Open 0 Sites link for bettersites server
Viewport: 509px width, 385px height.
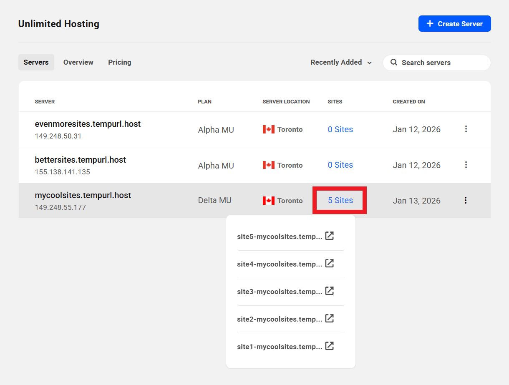coord(340,165)
